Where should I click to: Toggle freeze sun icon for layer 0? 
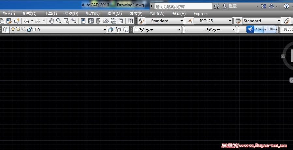(18, 29)
